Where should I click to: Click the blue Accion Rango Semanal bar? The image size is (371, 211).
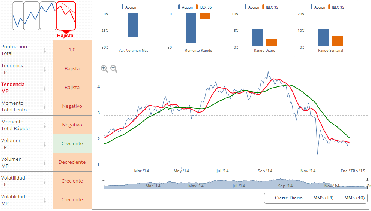pos(323,38)
